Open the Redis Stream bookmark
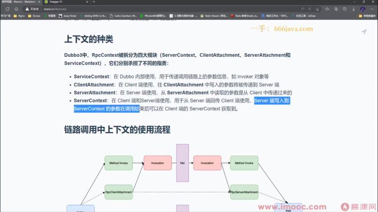378x212 pixels. pyautogui.click(x=214, y=16)
